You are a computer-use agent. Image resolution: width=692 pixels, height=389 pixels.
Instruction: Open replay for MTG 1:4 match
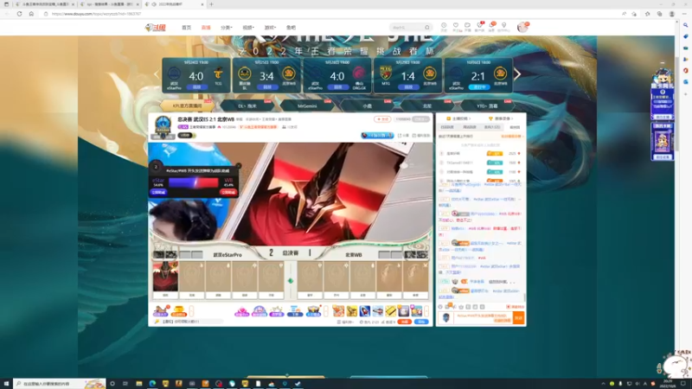pos(408,87)
